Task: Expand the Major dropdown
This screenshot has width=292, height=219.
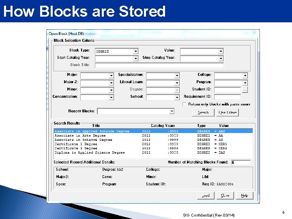Action: 111,75
